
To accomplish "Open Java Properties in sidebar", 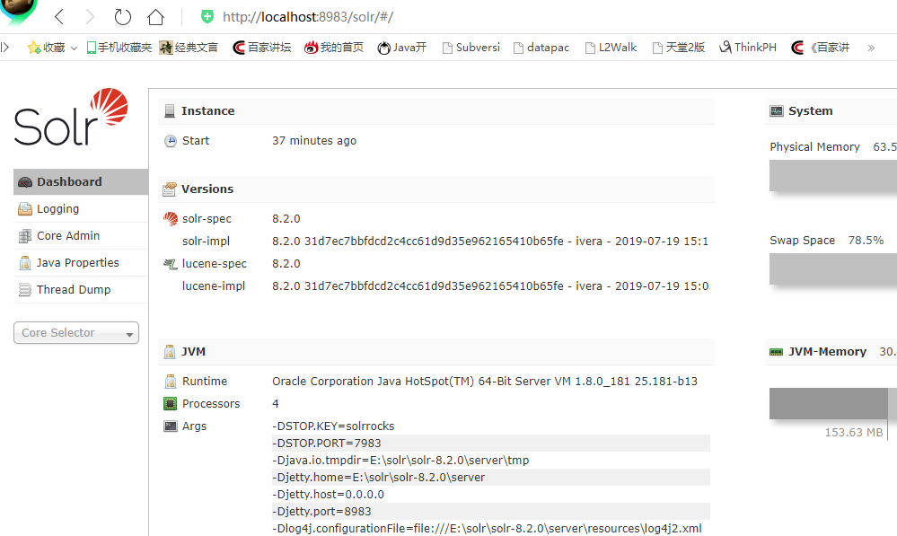I will tap(81, 262).
